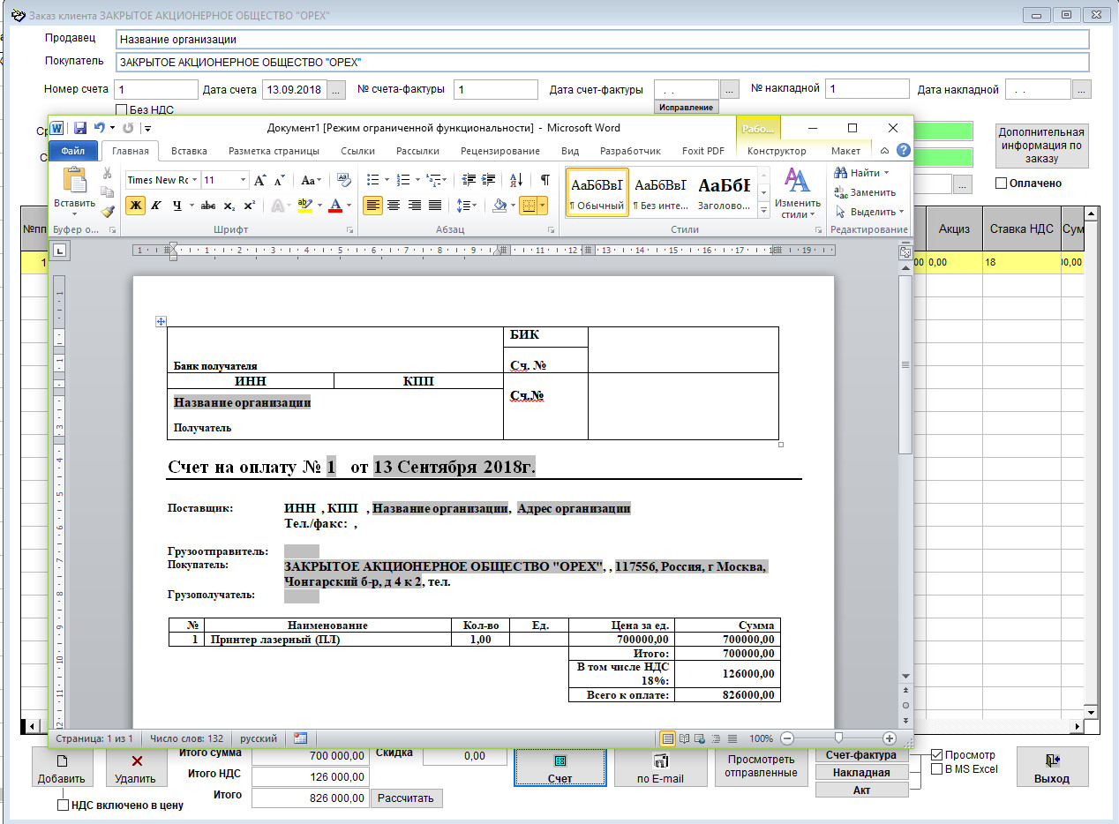Image resolution: width=1119 pixels, height=824 pixels.
Task: Open the Разметка страницы ribbon tab
Action: 274,151
